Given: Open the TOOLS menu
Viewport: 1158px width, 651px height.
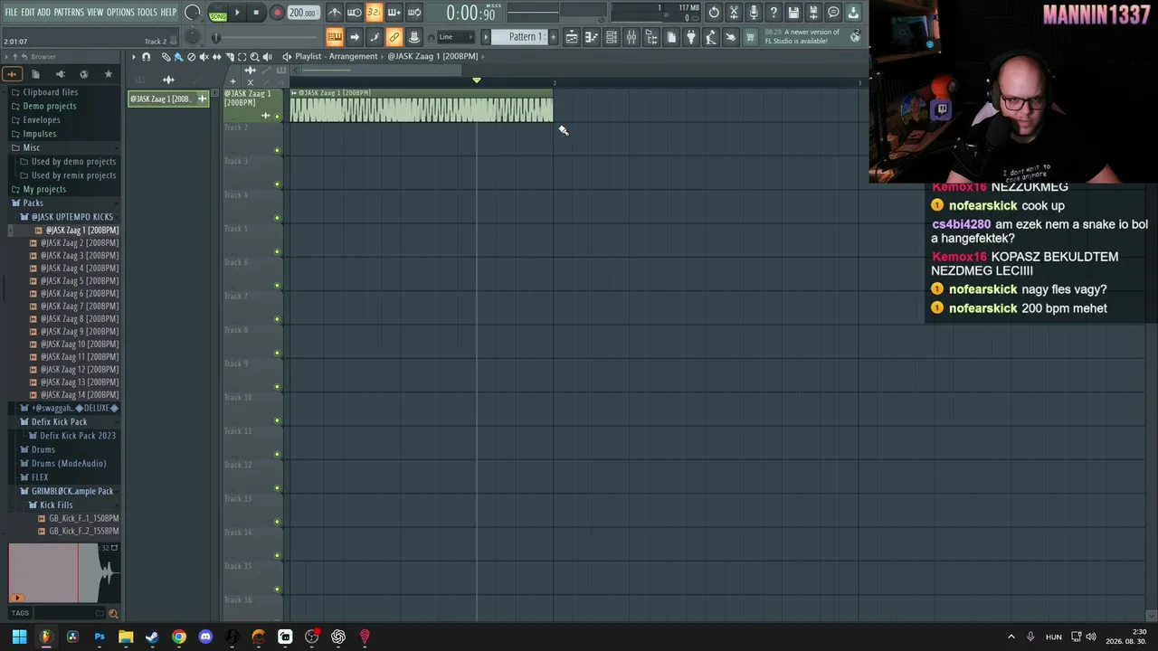Looking at the screenshot, I should pyautogui.click(x=147, y=13).
